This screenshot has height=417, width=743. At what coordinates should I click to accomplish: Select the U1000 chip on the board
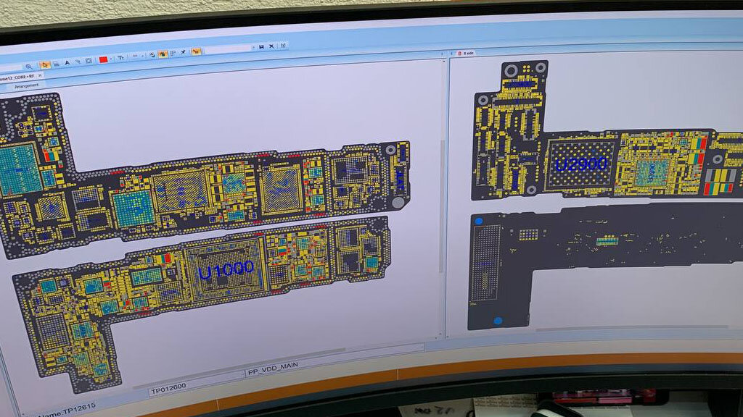tap(226, 271)
